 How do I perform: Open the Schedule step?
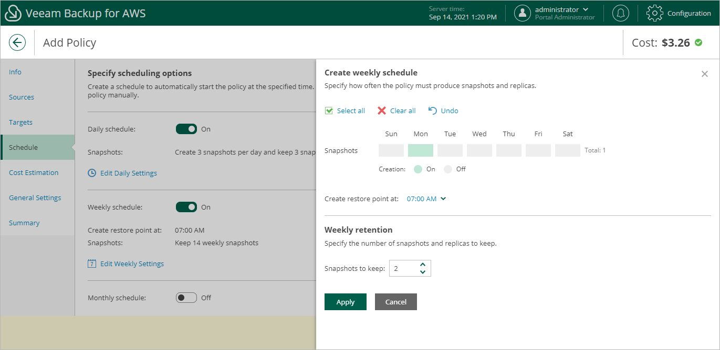(x=37, y=147)
